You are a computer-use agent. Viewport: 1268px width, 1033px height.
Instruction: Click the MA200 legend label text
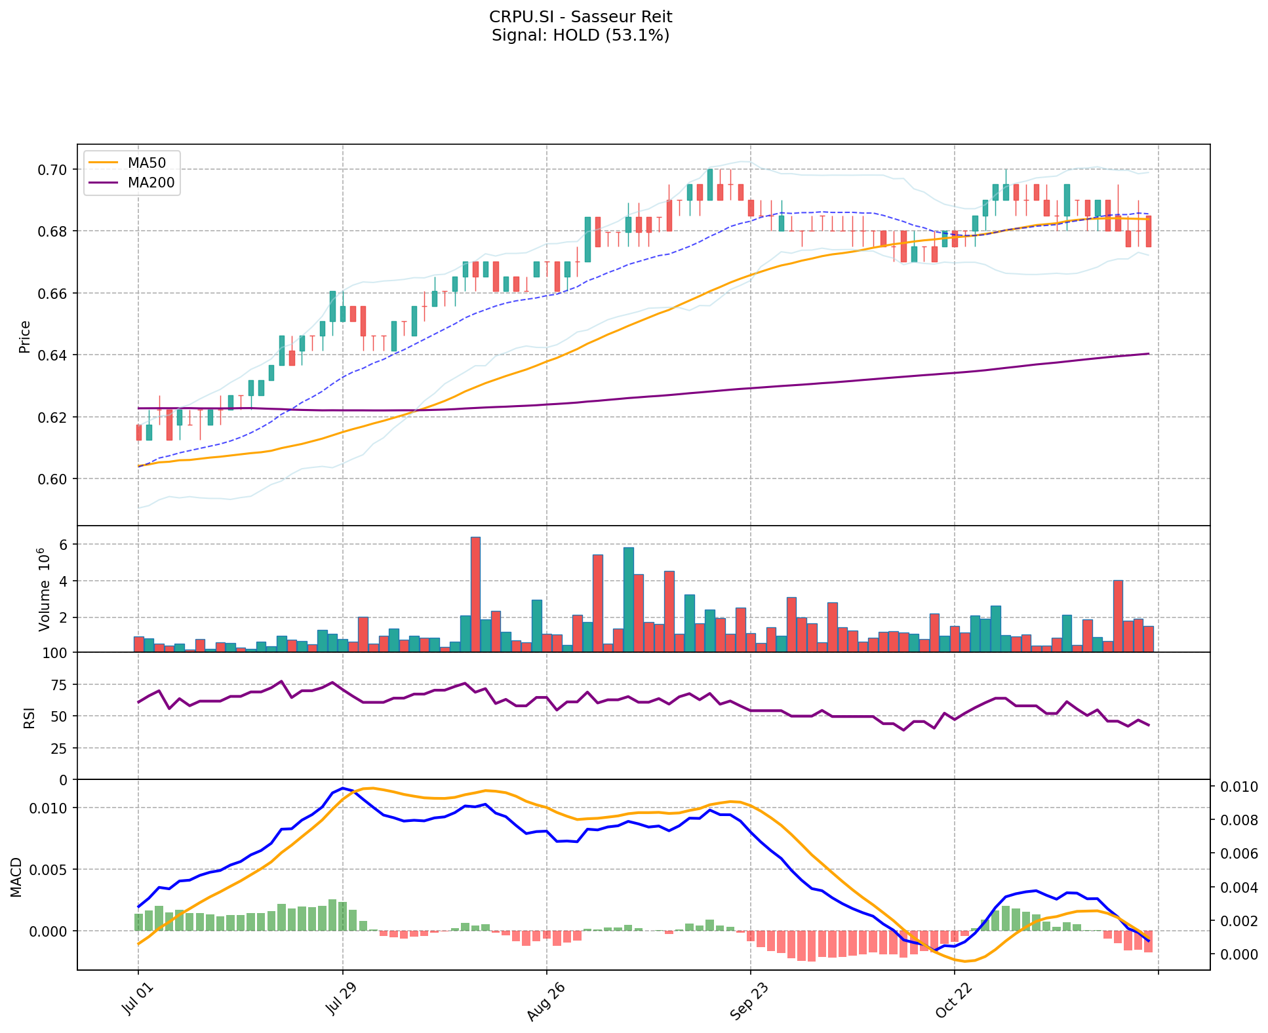(151, 183)
